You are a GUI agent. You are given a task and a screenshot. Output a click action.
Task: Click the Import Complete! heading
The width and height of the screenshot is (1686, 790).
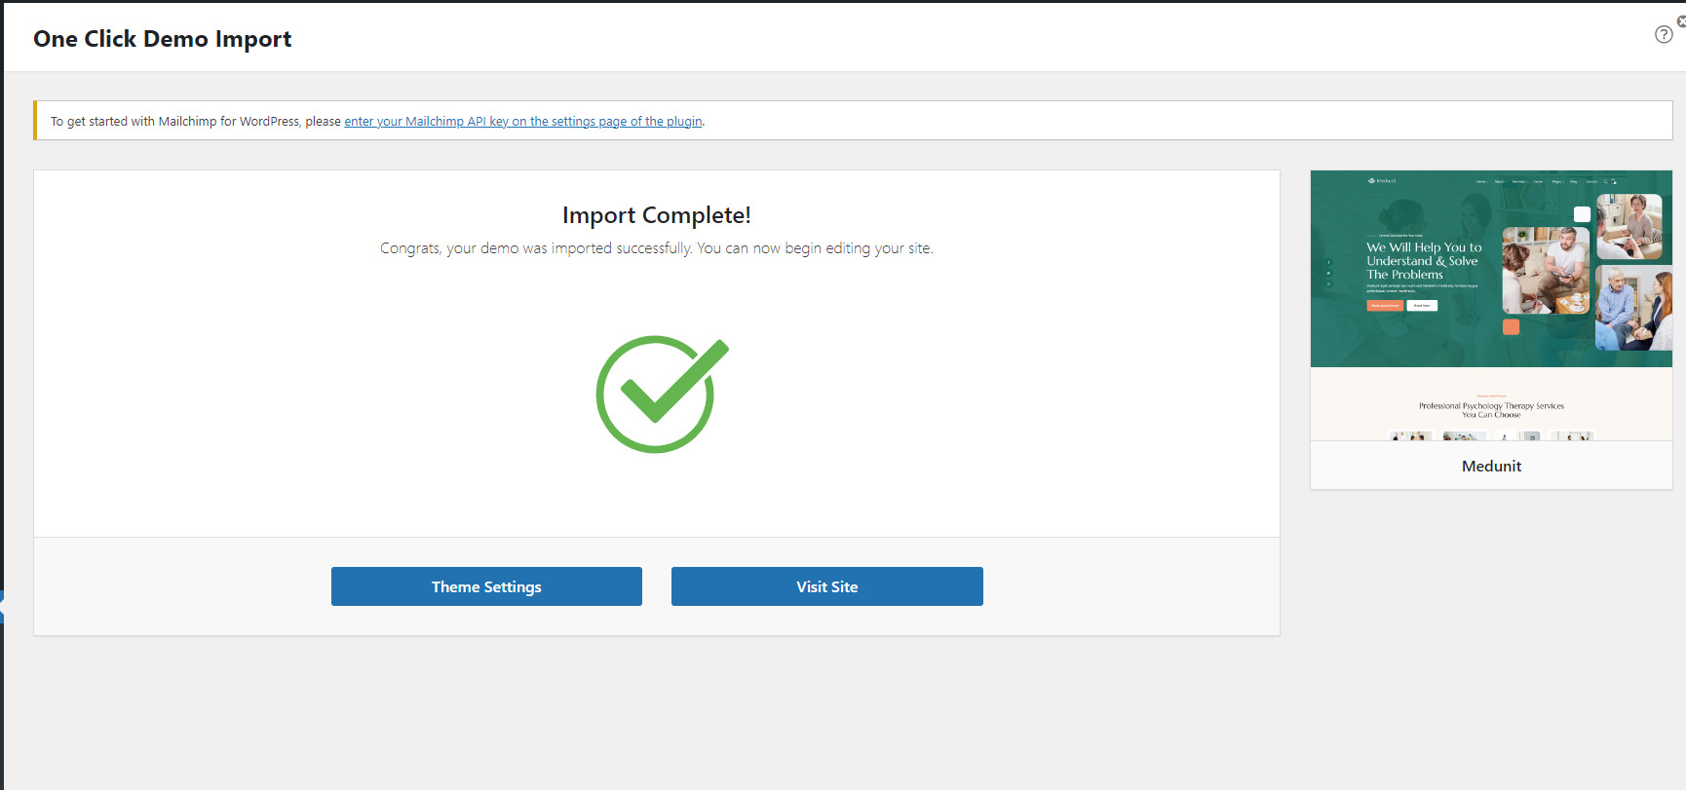pos(657,215)
